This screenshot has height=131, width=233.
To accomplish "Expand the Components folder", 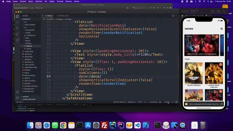I will click(30, 30).
